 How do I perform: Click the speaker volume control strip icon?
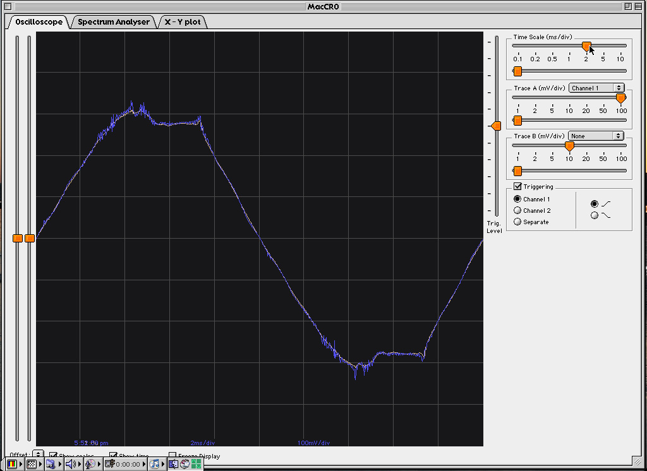[x=70, y=464]
